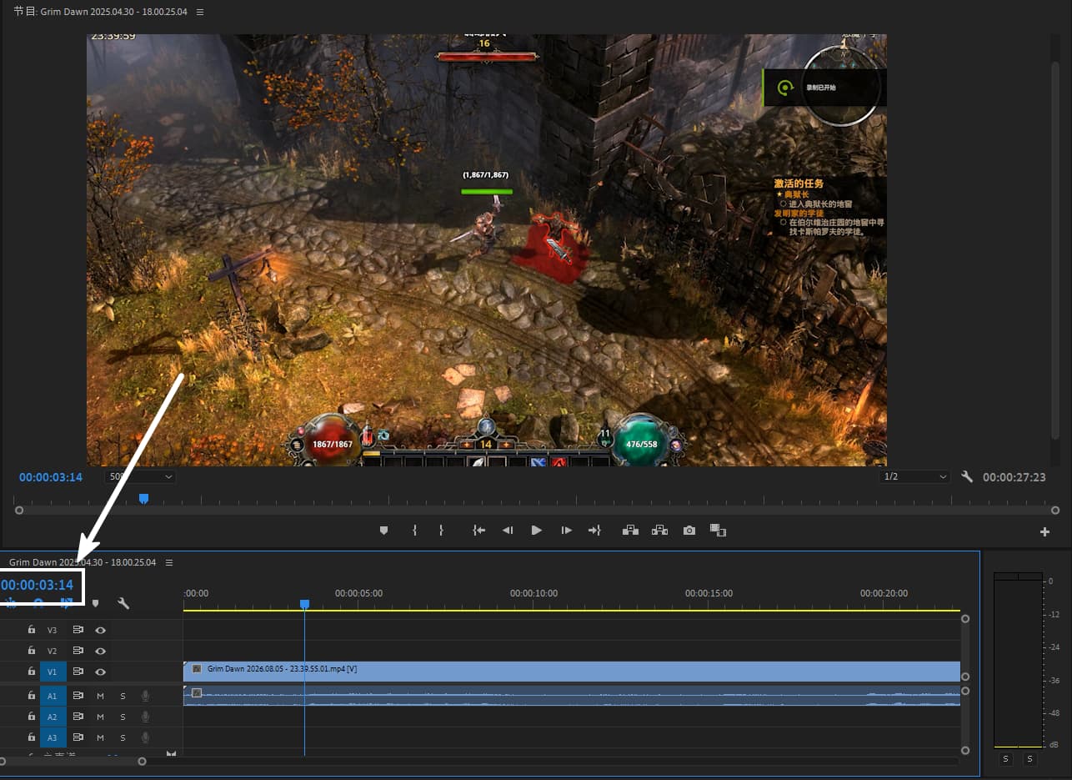
Task: Play the program monitor preview
Action: [x=536, y=530]
